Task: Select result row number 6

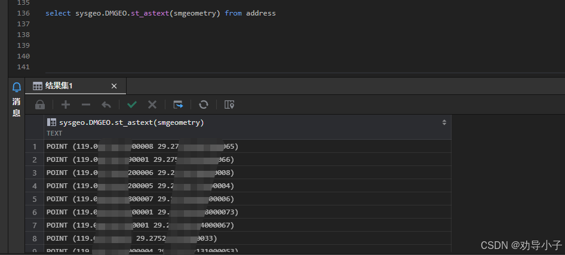Action: [35, 212]
